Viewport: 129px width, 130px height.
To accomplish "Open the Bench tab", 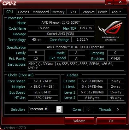I will click(x=103, y=12).
